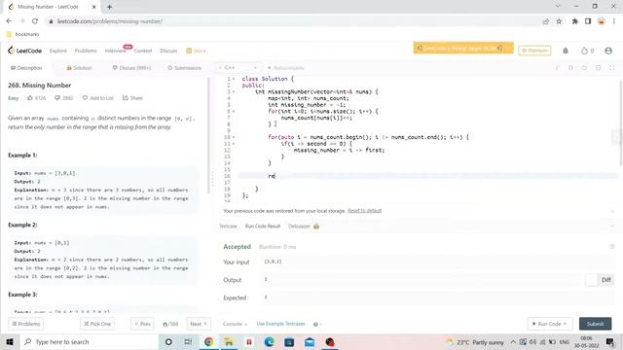This screenshot has height=350, width=623.
Task: Show hidden system tray icons
Action: (x=513, y=341)
